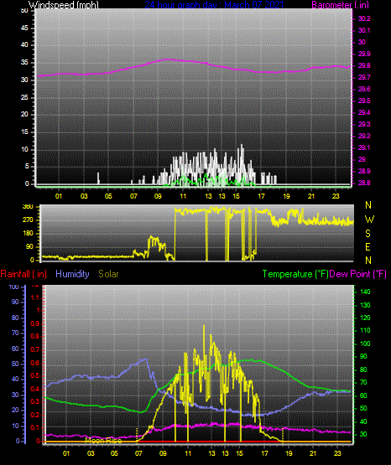
Task: Click the '24 hour graph day : March 07 2021' title
Action: point(214,5)
